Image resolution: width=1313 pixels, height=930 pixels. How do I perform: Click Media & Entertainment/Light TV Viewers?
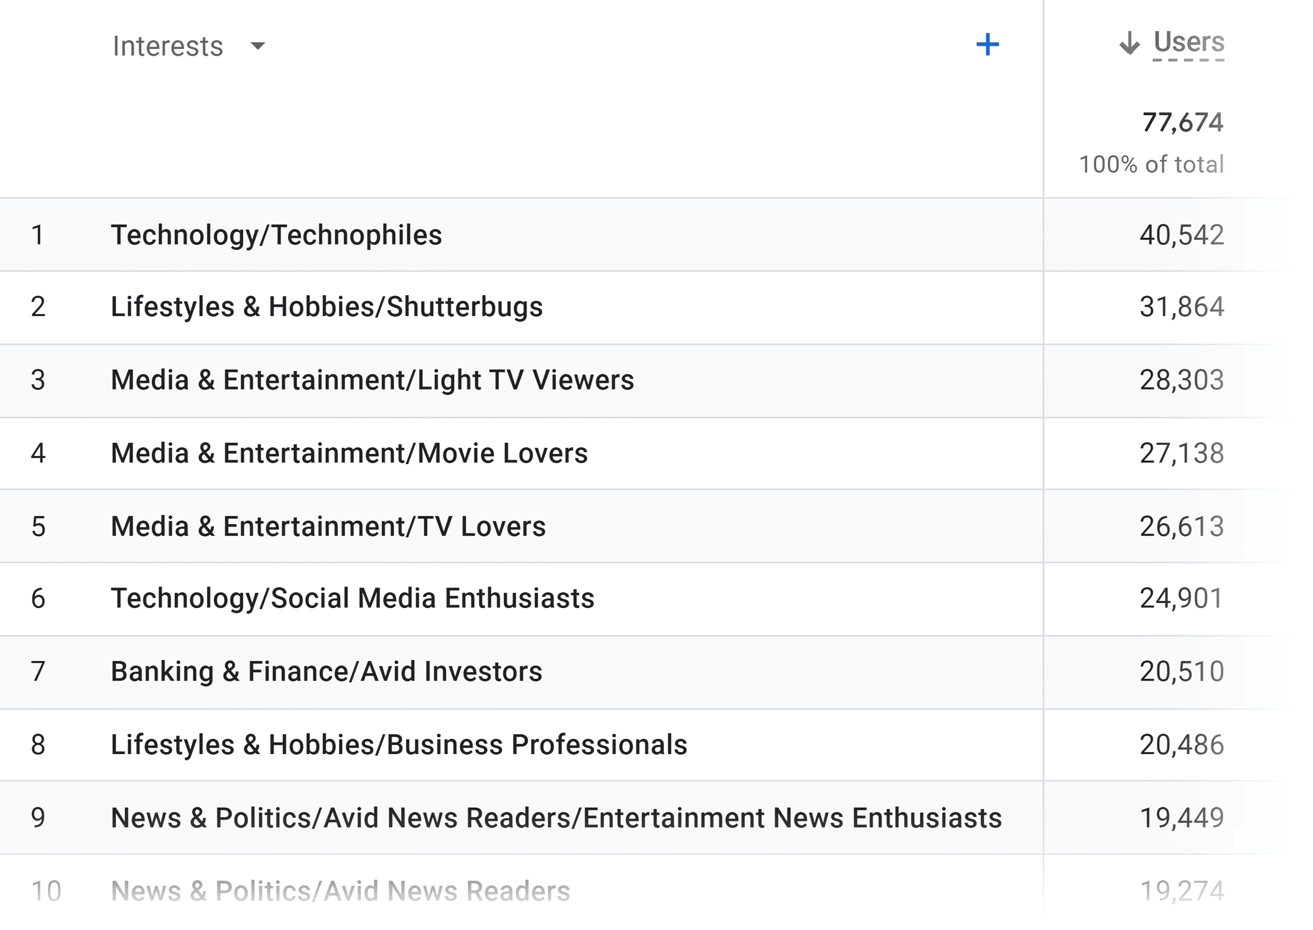point(372,380)
